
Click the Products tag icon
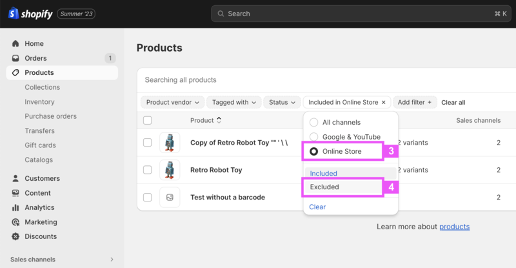click(15, 72)
